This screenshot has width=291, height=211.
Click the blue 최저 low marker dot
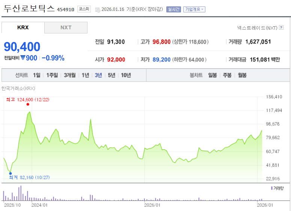point(11,173)
